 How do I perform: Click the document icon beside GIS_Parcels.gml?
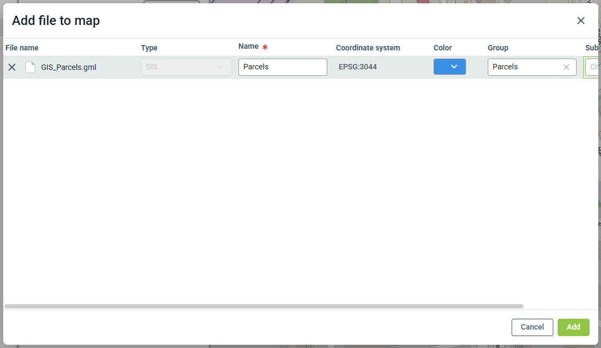click(x=30, y=67)
